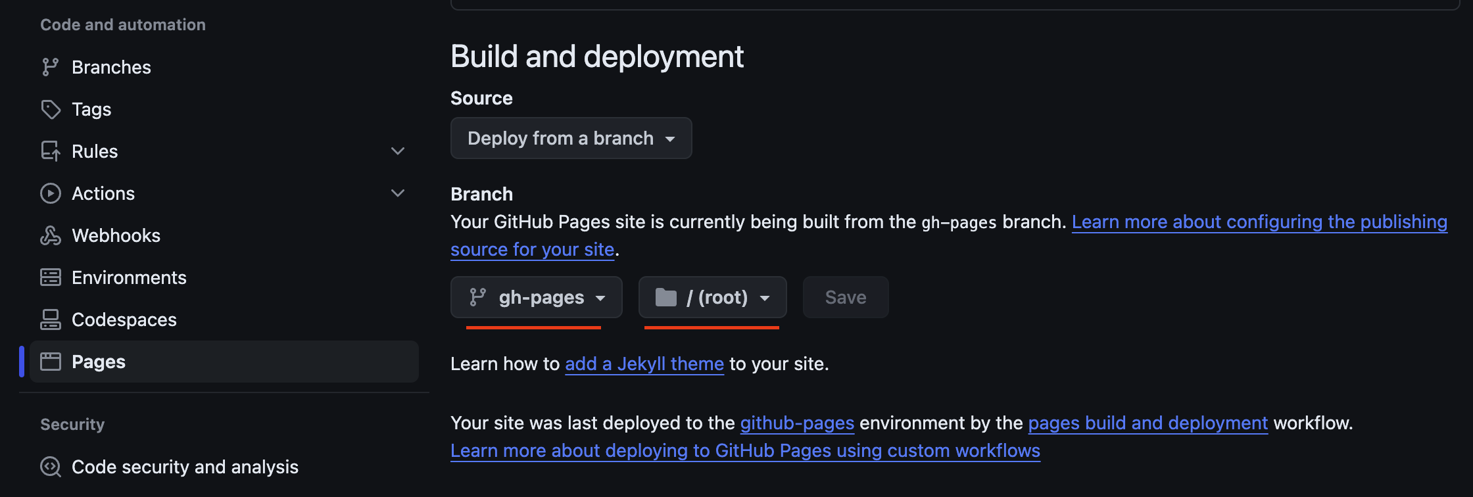Click the Webhooks icon in sidebar
Image resolution: width=1473 pixels, height=497 pixels.
(51, 235)
